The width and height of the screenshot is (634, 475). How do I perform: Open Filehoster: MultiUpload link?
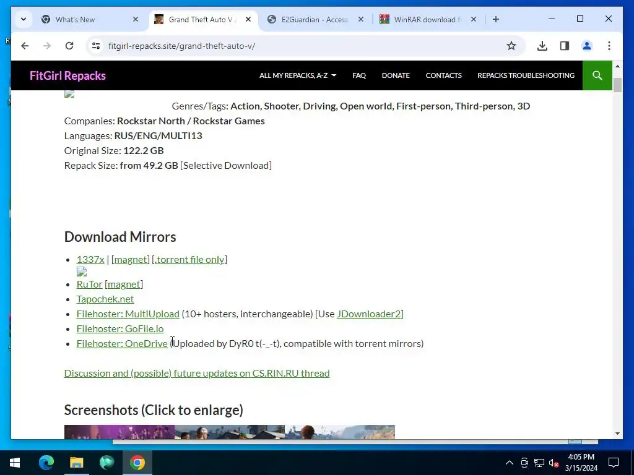coord(128,314)
